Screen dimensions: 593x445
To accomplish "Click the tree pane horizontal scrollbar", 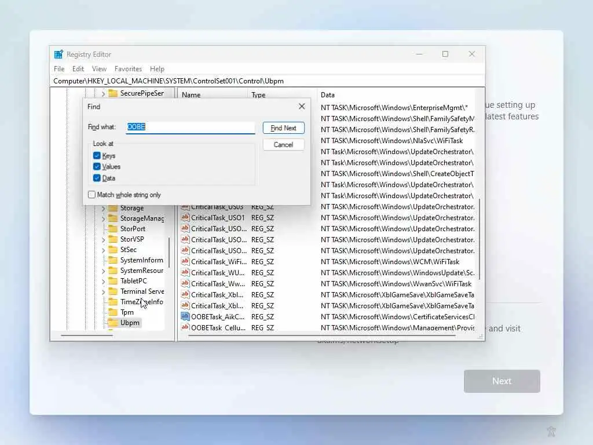I will (87, 335).
